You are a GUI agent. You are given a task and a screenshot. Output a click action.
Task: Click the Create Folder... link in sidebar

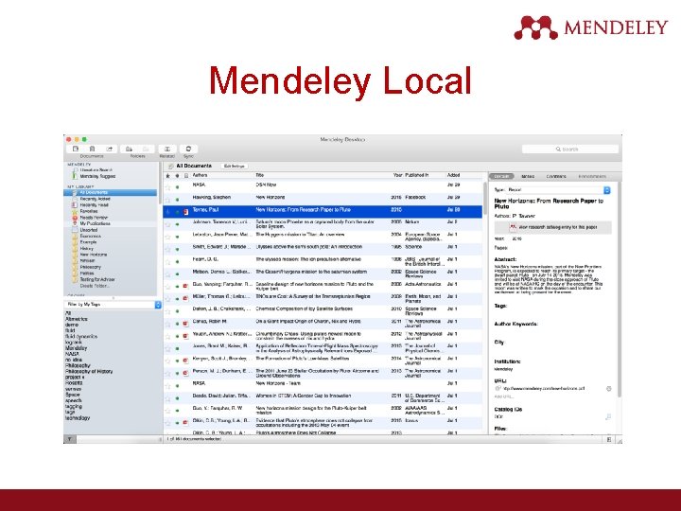(95, 286)
